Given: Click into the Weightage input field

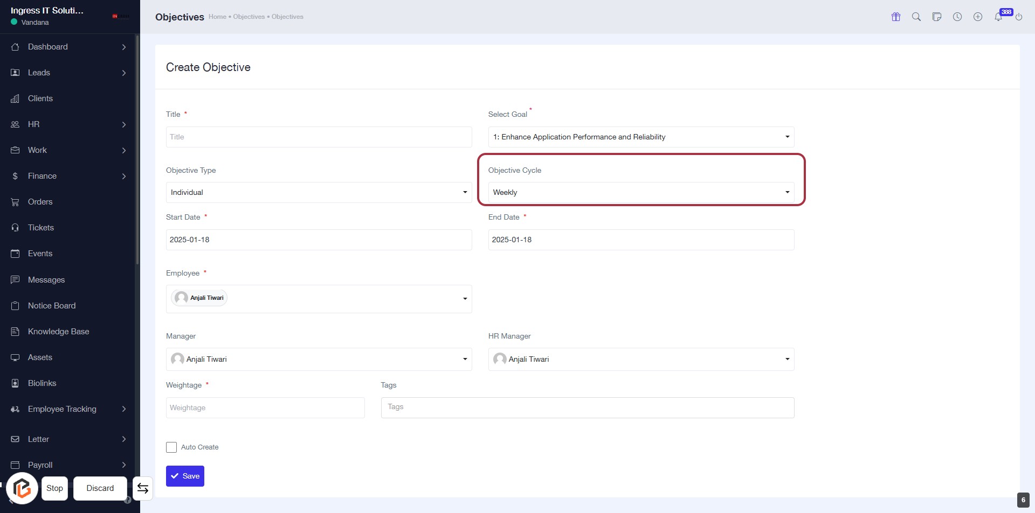Looking at the screenshot, I should pos(265,408).
